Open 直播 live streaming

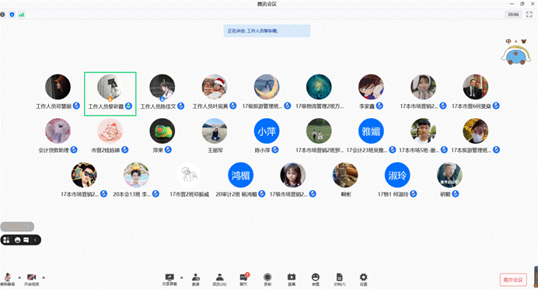(x=292, y=279)
